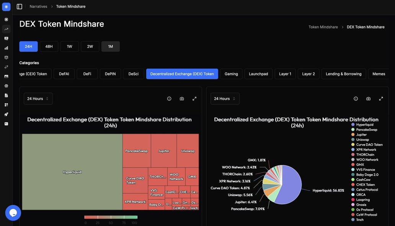This screenshot has width=395, height=226.
Task: Open the document file sidebar icon
Action: [6, 95]
